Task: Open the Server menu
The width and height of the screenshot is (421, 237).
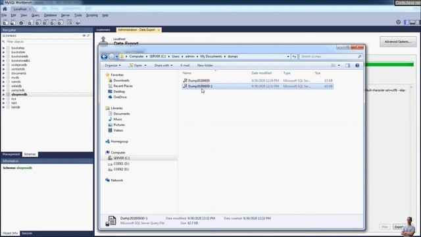Action: tap(65, 15)
